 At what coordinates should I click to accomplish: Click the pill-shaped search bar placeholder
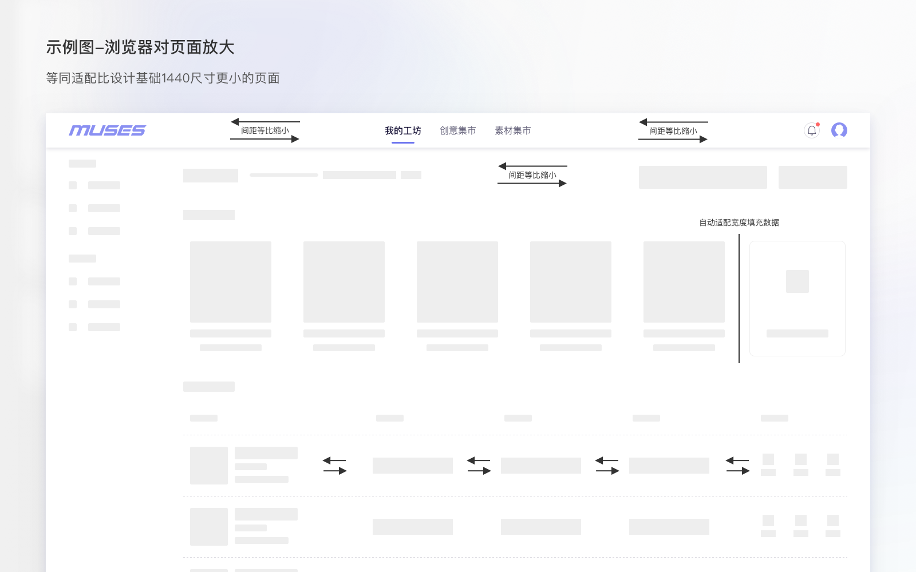(284, 175)
